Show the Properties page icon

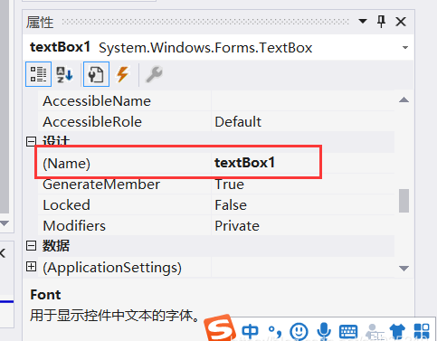tap(96, 74)
